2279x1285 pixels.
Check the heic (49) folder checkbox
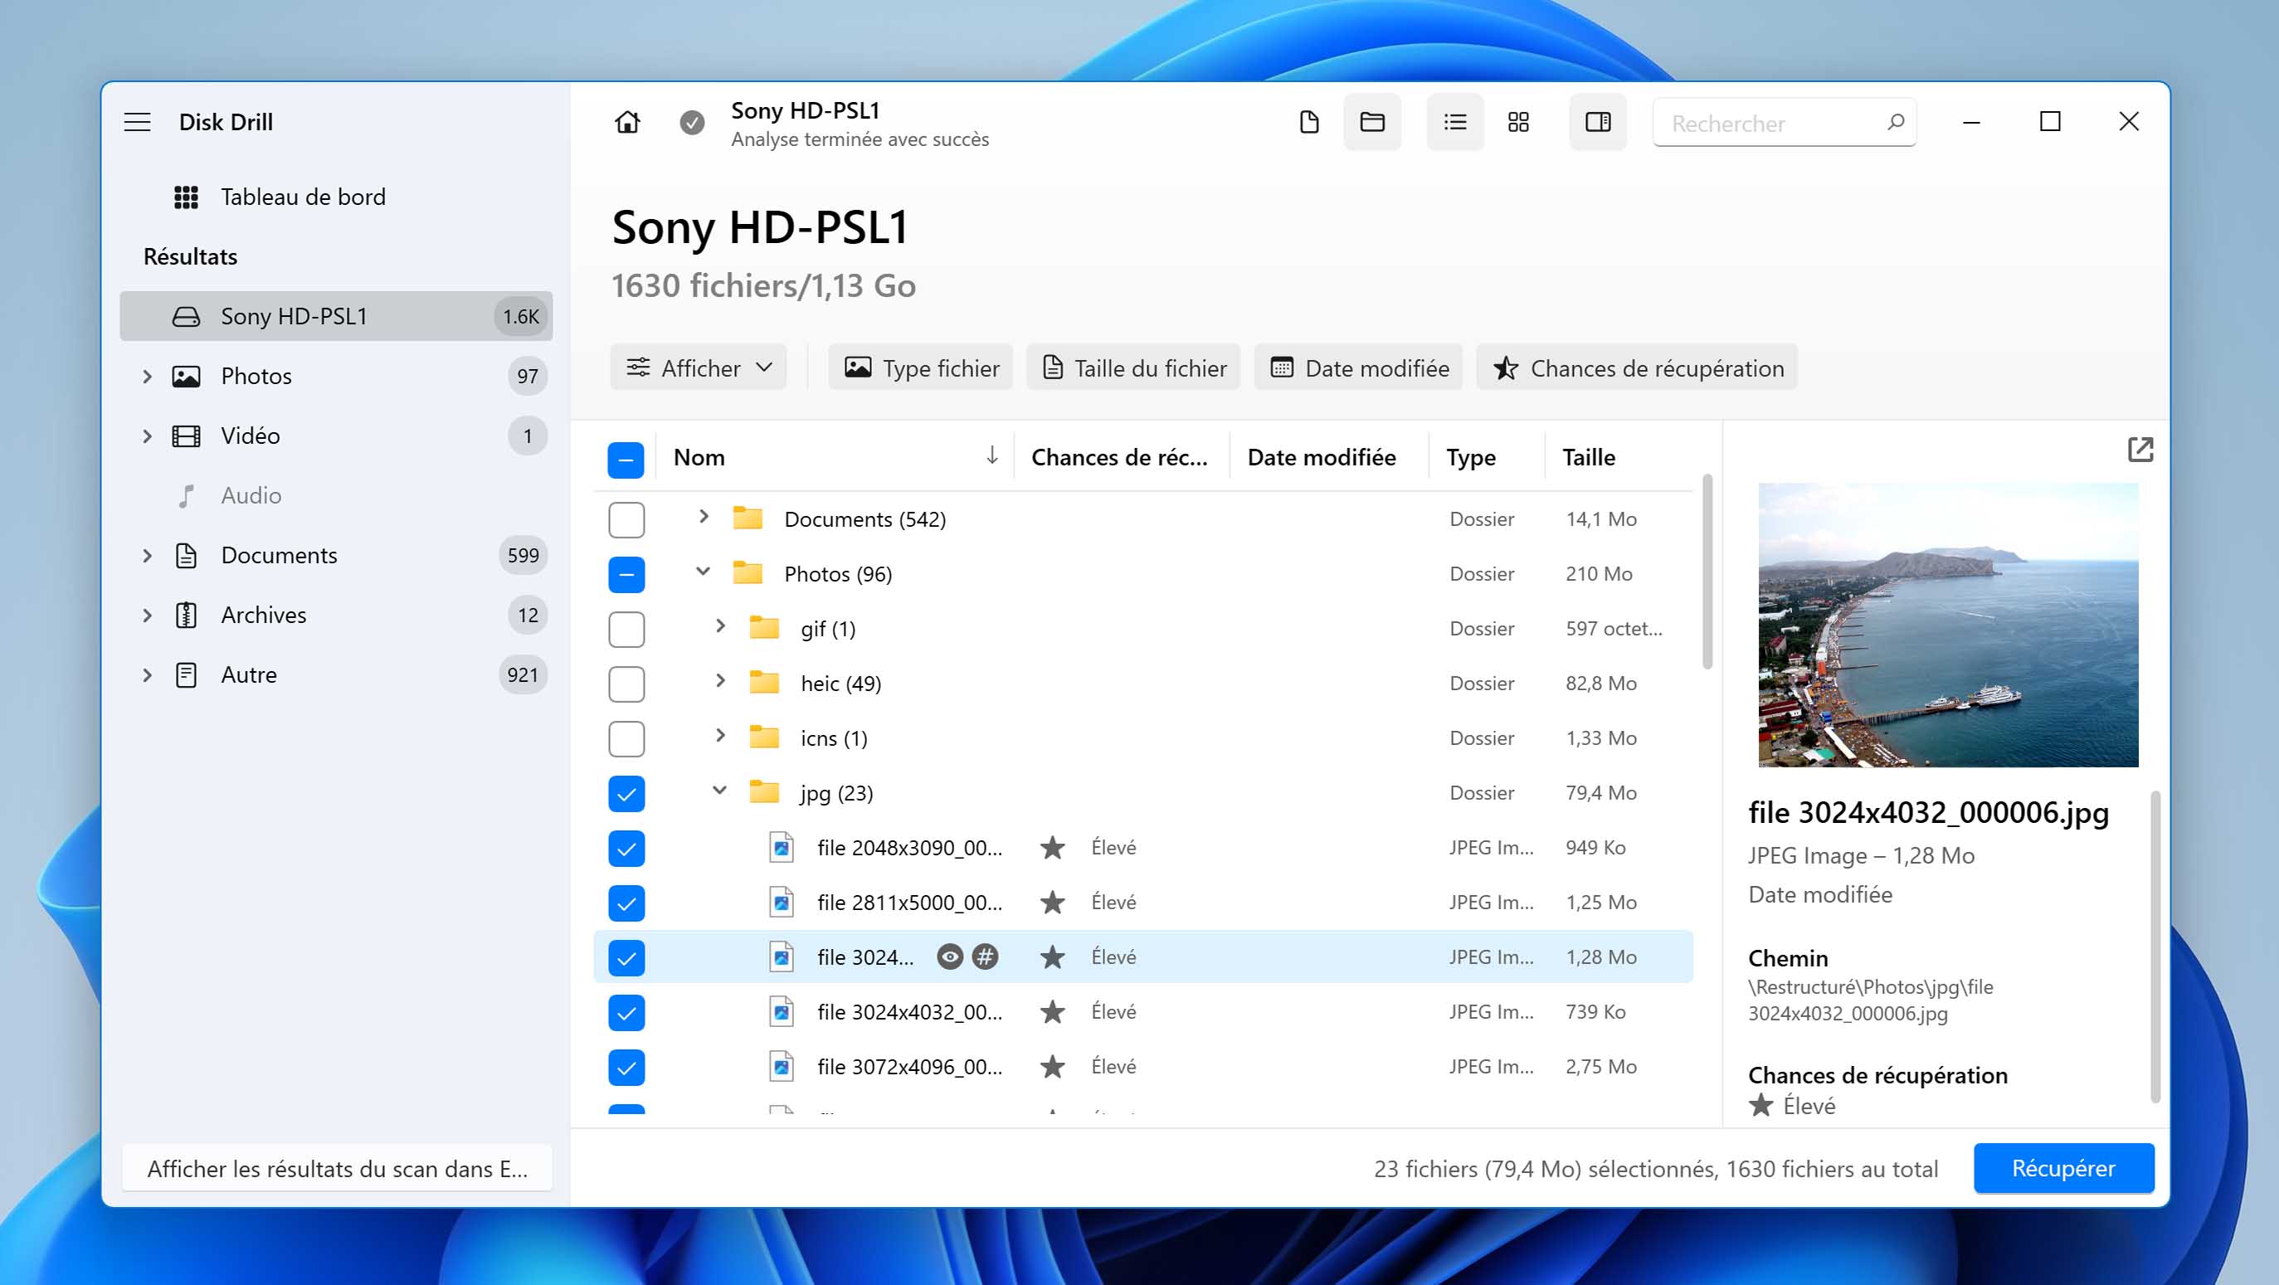click(x=626, y=684)
